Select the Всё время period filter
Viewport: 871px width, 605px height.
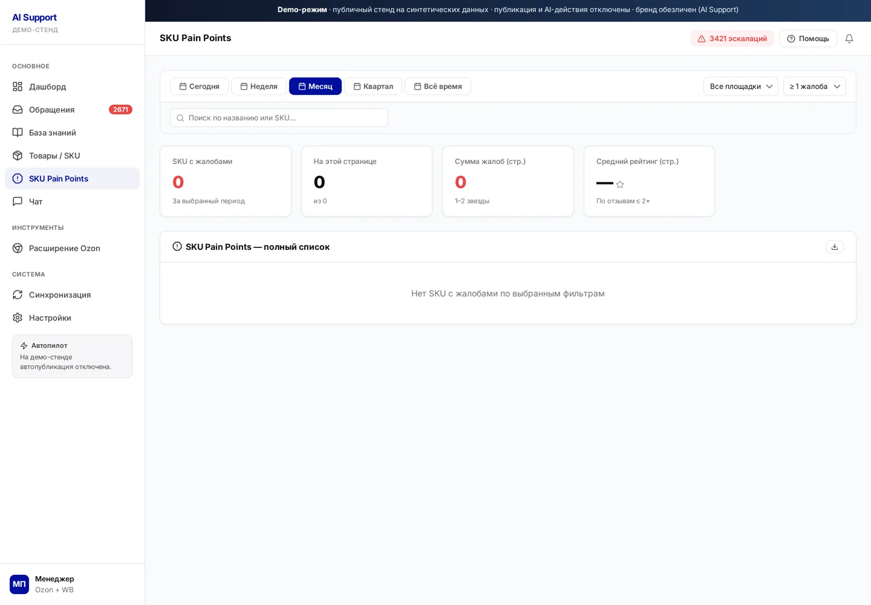point(438,87)
